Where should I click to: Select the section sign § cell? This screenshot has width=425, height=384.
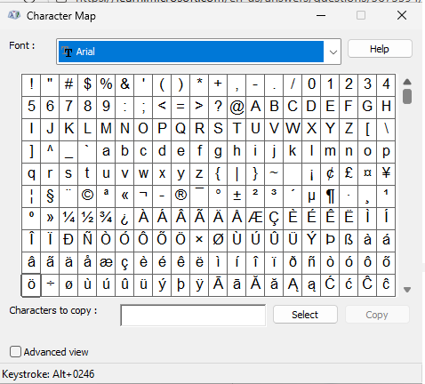50,196
